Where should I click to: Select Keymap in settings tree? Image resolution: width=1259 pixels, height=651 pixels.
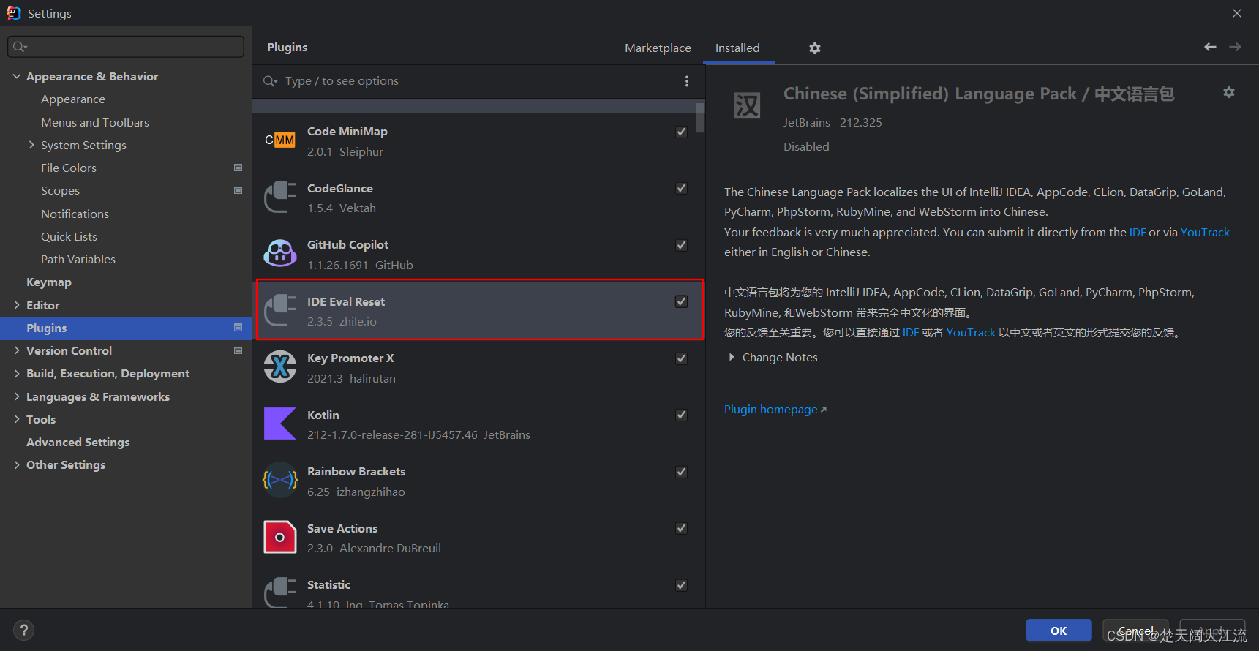click(49, 282)
